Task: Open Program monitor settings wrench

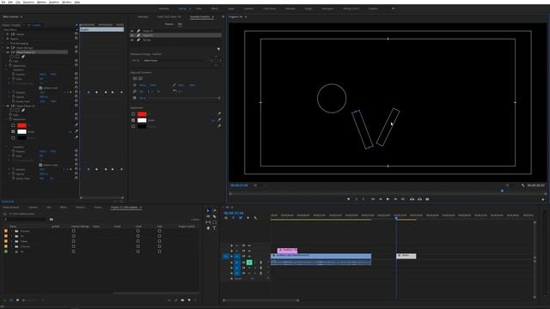Action: tap(522, 185)
